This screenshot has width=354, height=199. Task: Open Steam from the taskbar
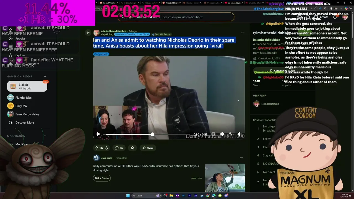(202, 196)
